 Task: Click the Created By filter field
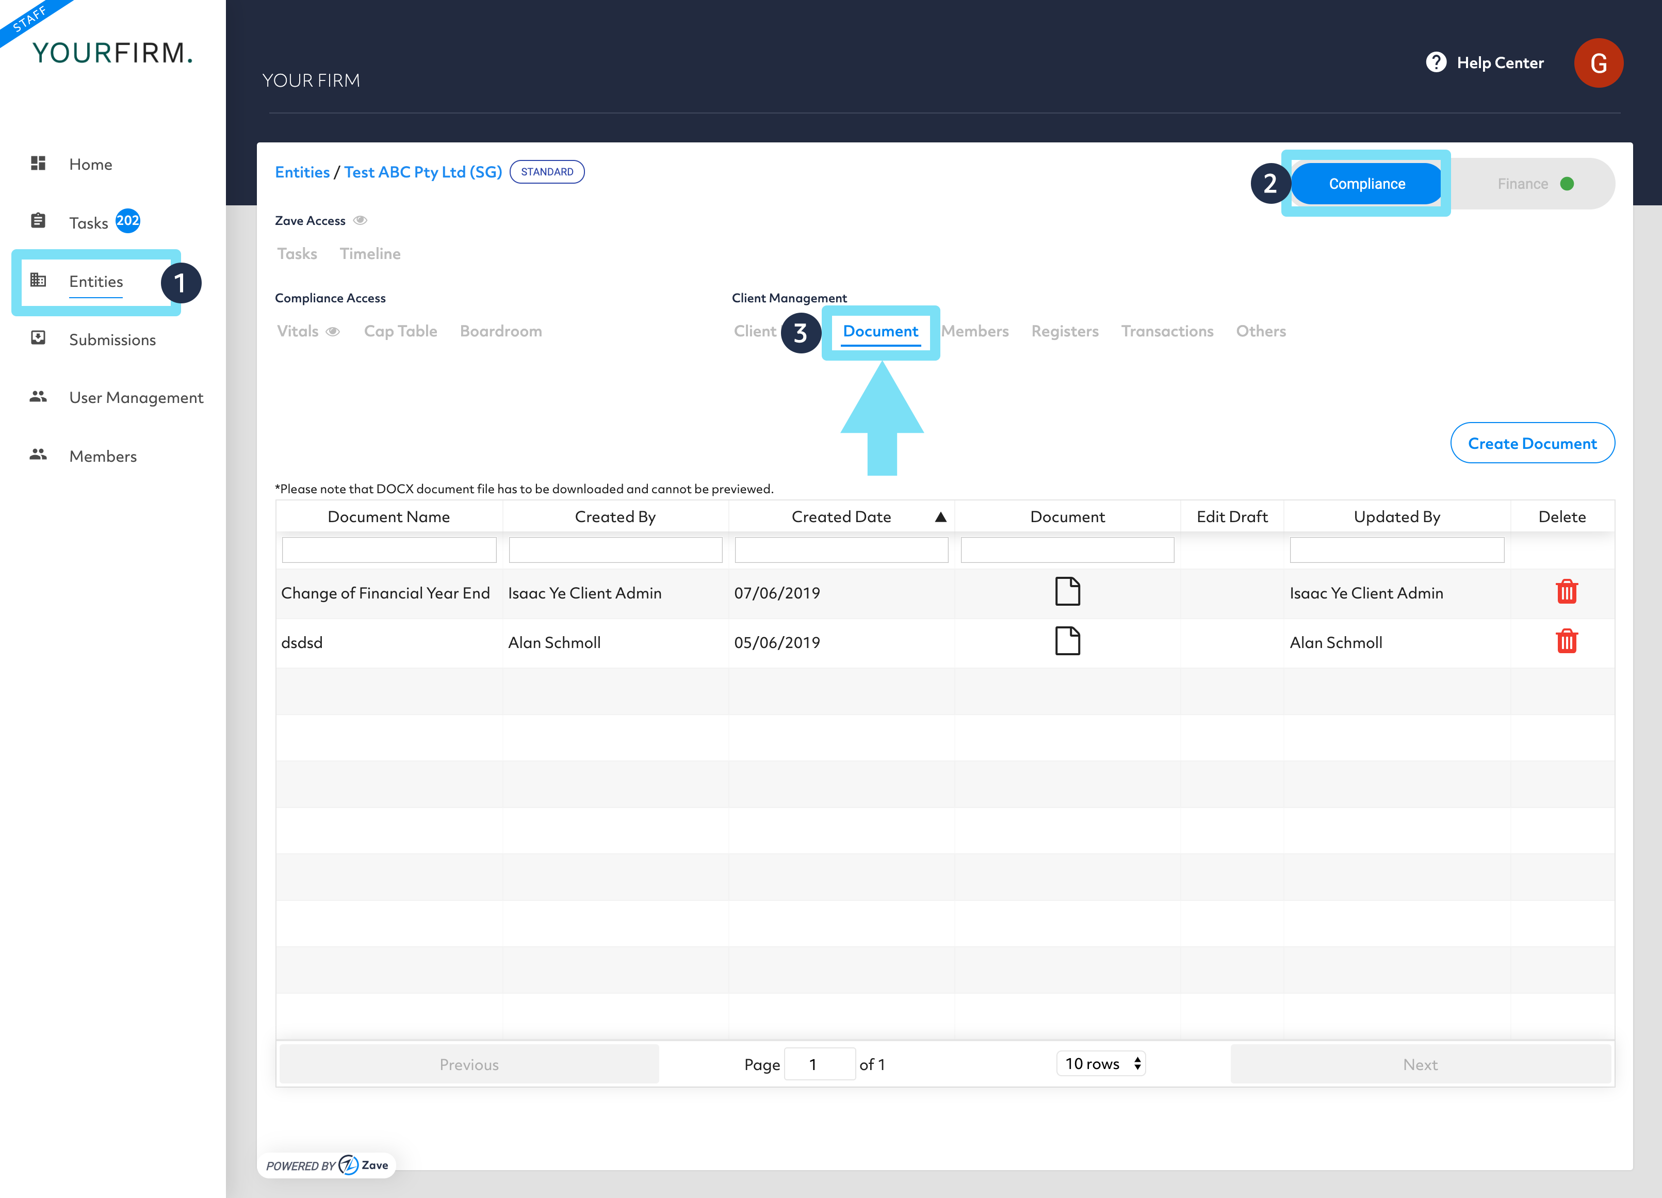point(615,550)
